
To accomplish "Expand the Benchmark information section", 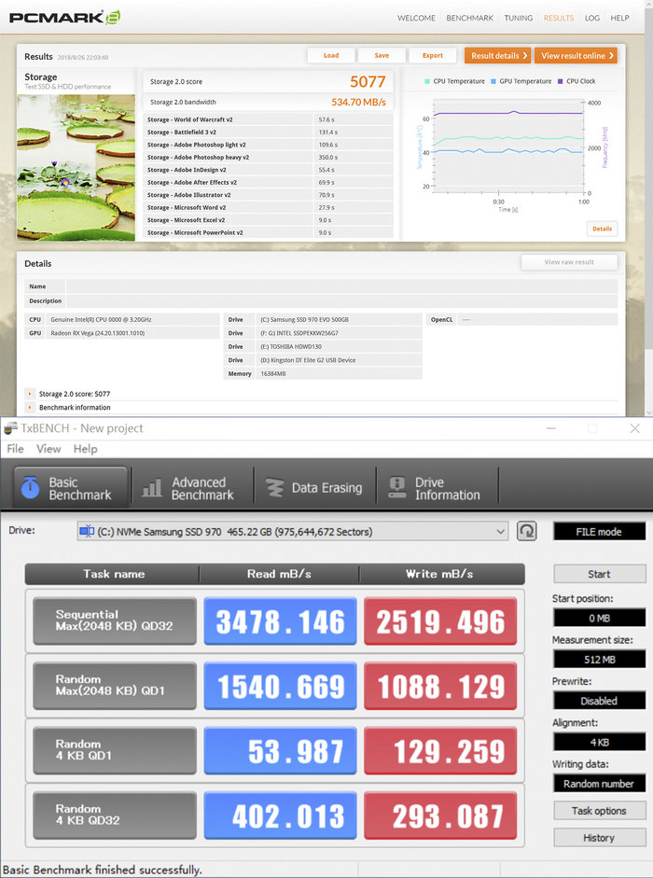I will click(x=31, y=408).
